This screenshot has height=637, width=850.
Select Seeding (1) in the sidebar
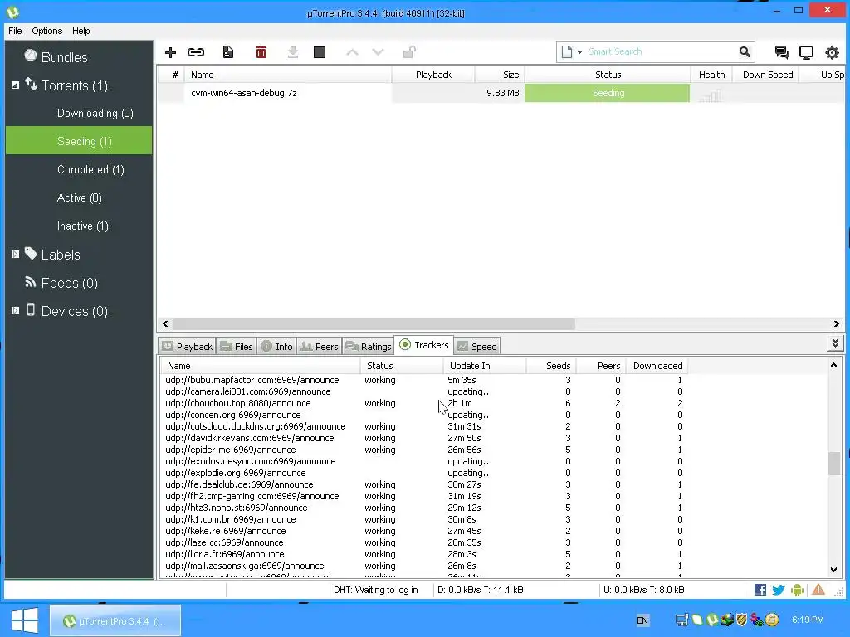pyautogui.click(x=79, y=141)
